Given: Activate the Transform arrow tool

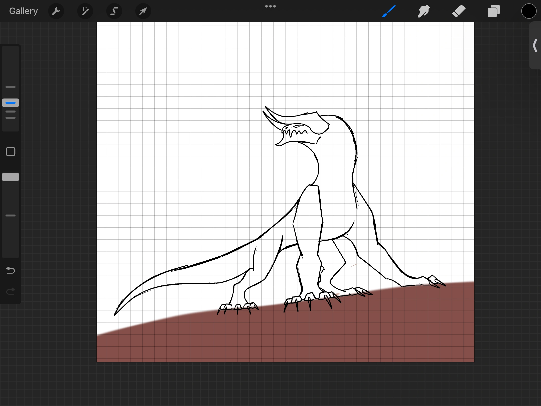Looking at the screenshot, I should pyautogui.click(x=143, y=11).
